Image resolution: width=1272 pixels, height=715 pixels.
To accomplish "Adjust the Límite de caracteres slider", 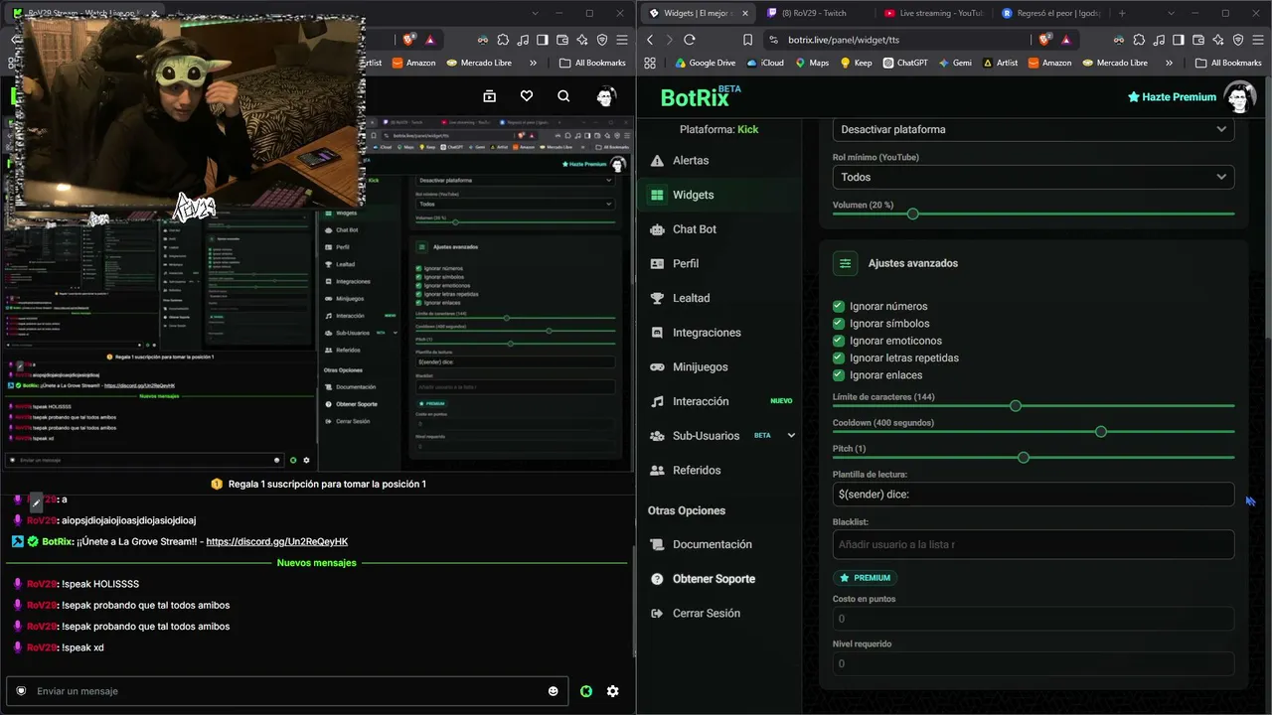I will 1033,405.
